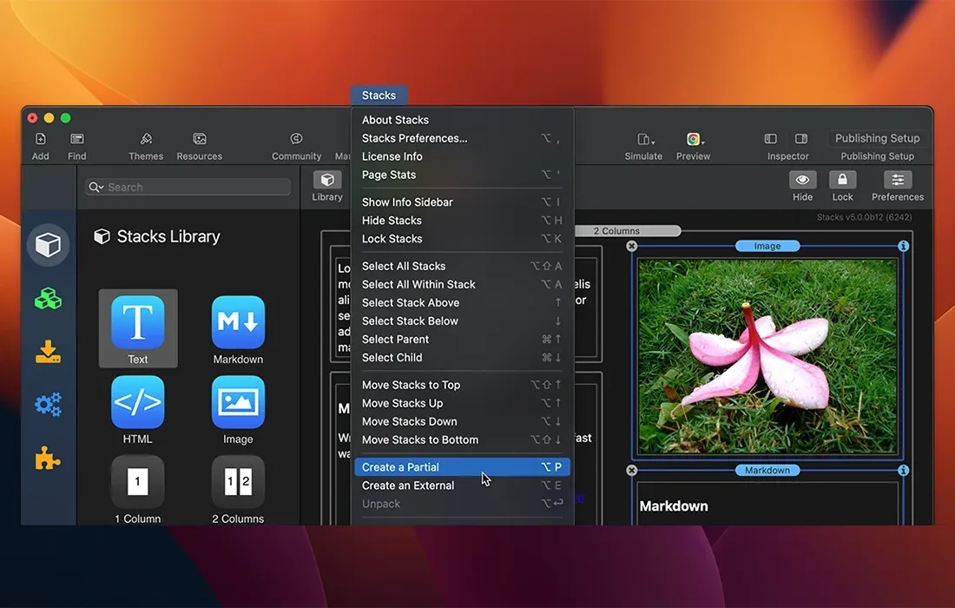The width and height of the screenshot is (955, 608).
Task: Click Stacks in the menu bar
Action: [x=379, y=95]
